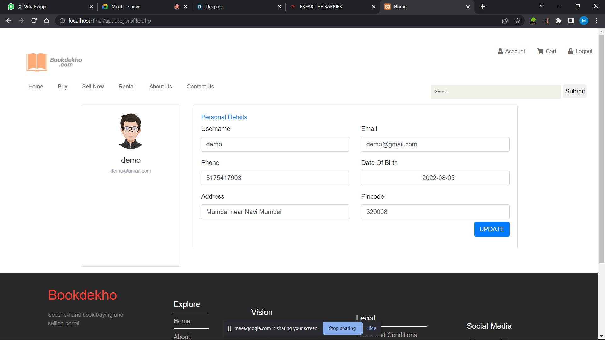Image resolution: width=605 pixels, height=340 pixels.
Task: Click the share page icon
Action: (x=505, y=21)
